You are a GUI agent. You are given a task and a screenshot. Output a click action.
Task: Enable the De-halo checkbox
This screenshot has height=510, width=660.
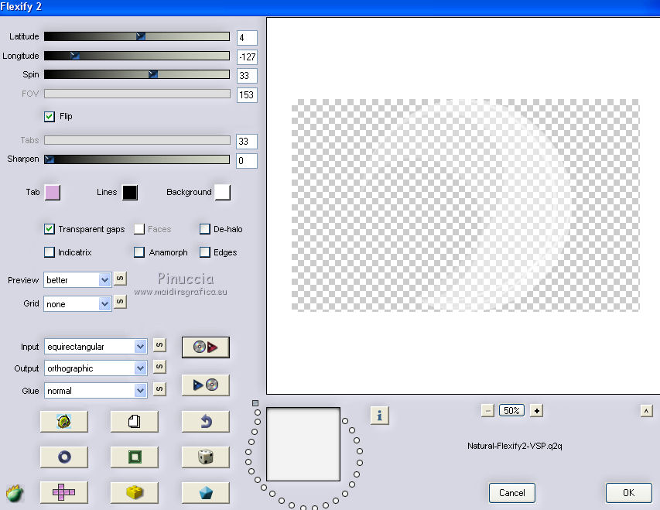pos(204,229)
